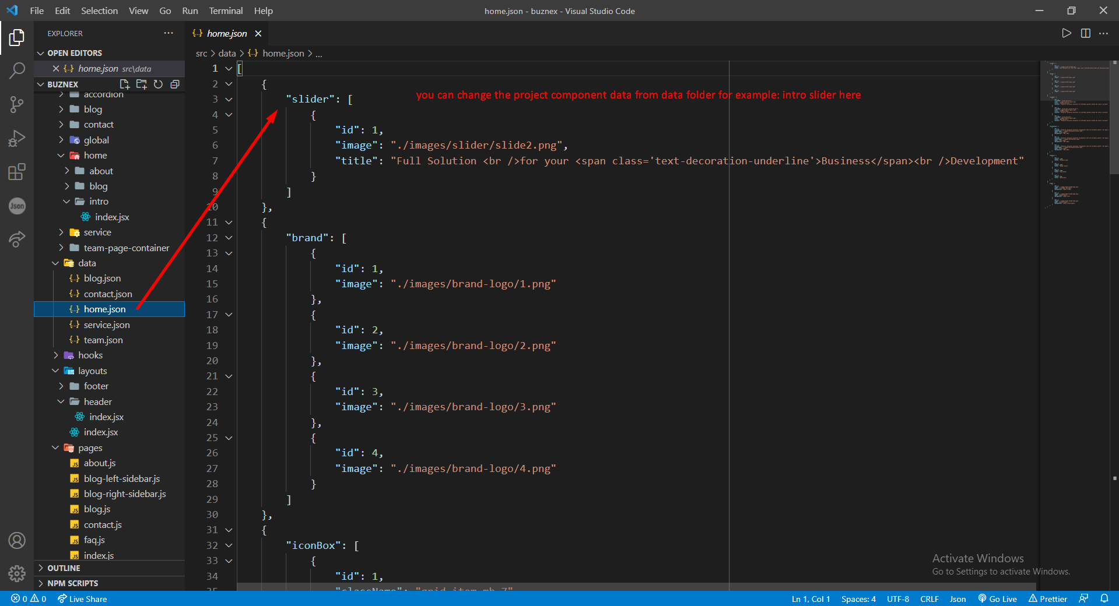Viewport: 1119px width, 606px height.
Task: Open the Run and Debug view
Action: (x=17, y=138)
